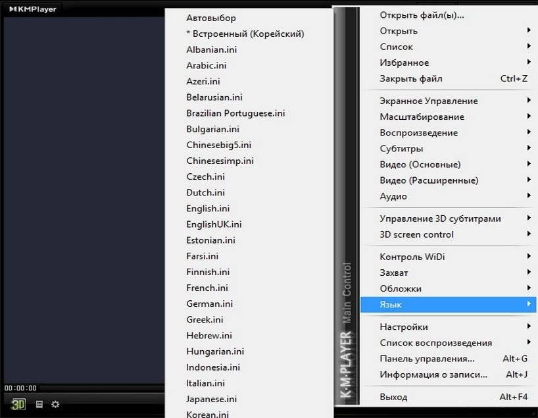This screenshot has height=418, width=538.
Task: Choose Chinesebig5.ini language
Action: coord(249,145)
